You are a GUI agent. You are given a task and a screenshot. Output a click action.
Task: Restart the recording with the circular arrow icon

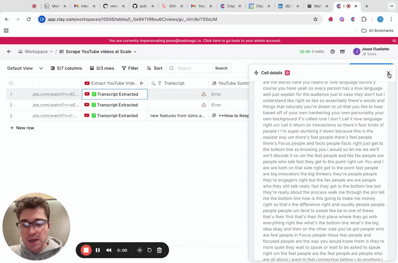pyautogui.click(x=149, y=250)
